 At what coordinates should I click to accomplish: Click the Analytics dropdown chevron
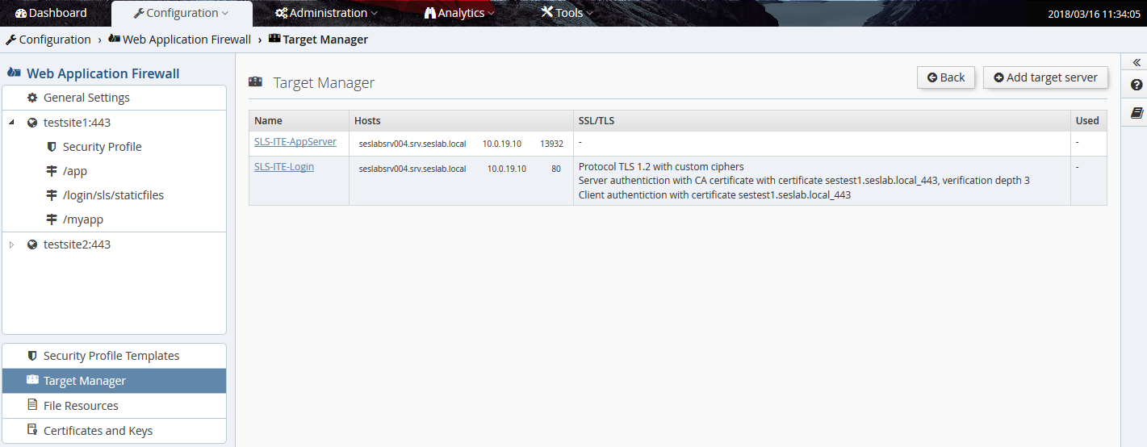click(x=491, y=14)
